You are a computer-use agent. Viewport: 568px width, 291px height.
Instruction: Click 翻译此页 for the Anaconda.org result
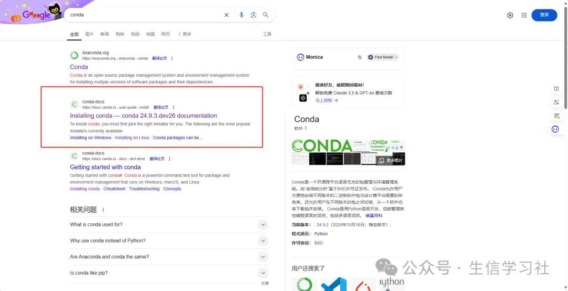160,58
